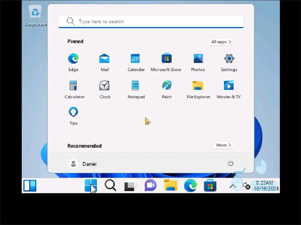Launch the Calculator app
Image resolution: width=301 pixels, height=225 pixels.
[x=74, y=90]
